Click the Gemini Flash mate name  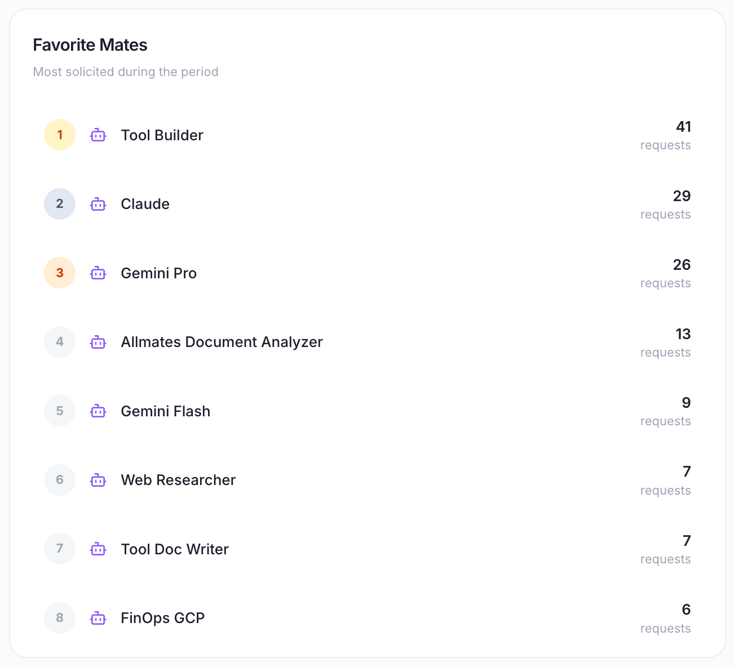click(x=165, y=411)
